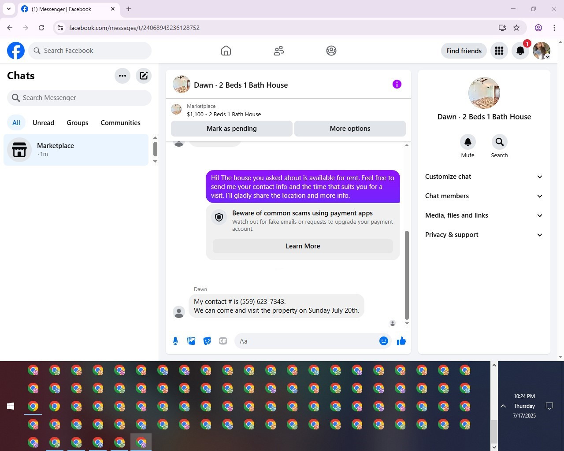The image size is (564, 451).
Task: Send a thumbs-up like
Action: point(401,341)
